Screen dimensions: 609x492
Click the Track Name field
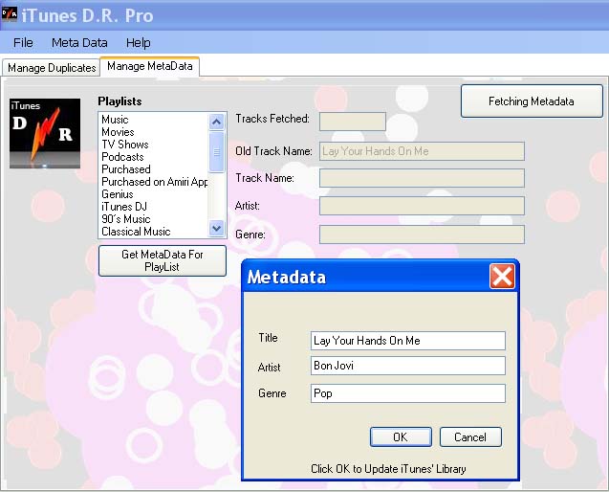[422, 178]
